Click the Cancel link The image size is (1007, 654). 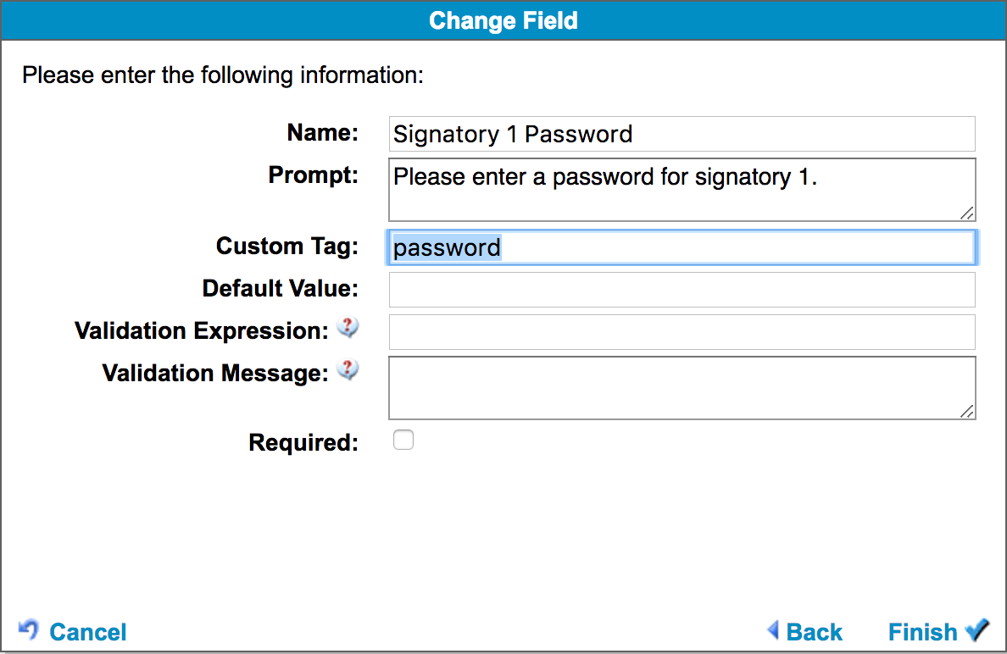(87, 632)
